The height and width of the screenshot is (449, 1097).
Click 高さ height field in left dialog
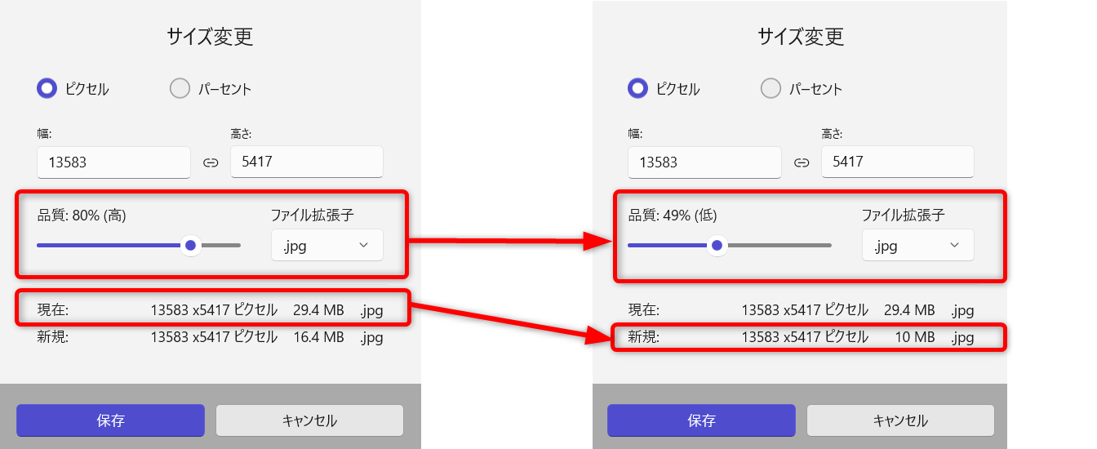[x=306, y=162]
